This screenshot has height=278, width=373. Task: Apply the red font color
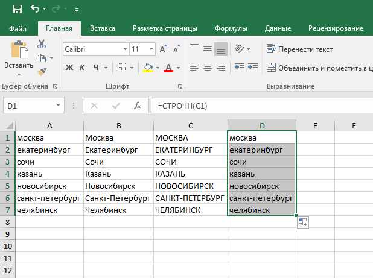168,68
